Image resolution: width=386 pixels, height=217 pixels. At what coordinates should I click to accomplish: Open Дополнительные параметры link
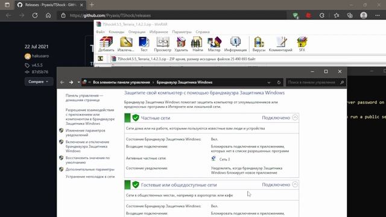90,169
